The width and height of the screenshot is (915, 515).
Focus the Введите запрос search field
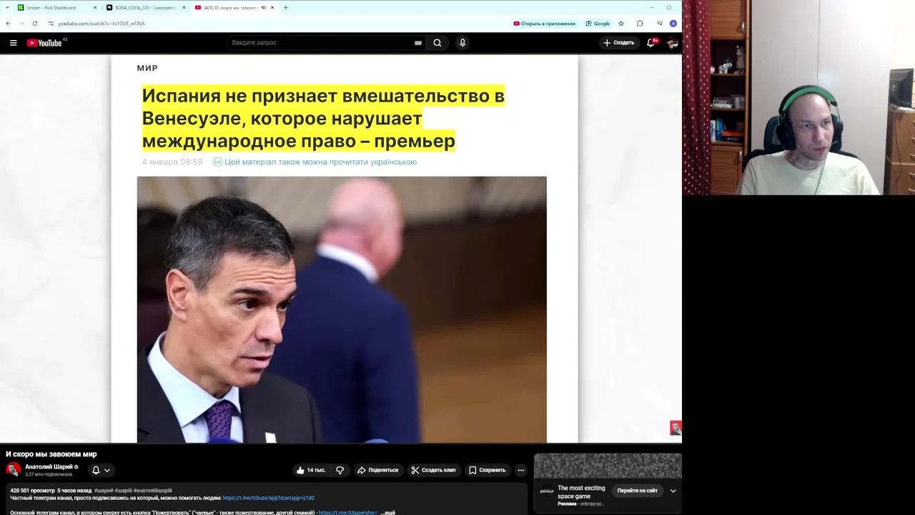pos(322,43)
